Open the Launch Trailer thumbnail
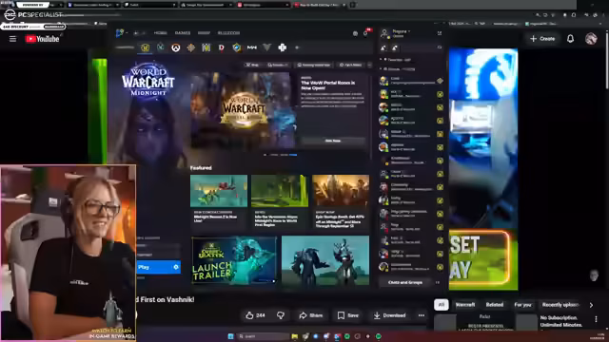The height and width of the screenshot is (342, 609). [x=234, y=260]
